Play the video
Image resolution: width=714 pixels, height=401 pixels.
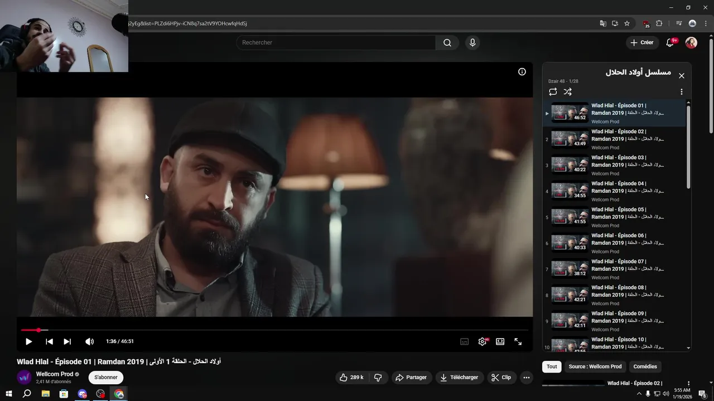point(28,341)
